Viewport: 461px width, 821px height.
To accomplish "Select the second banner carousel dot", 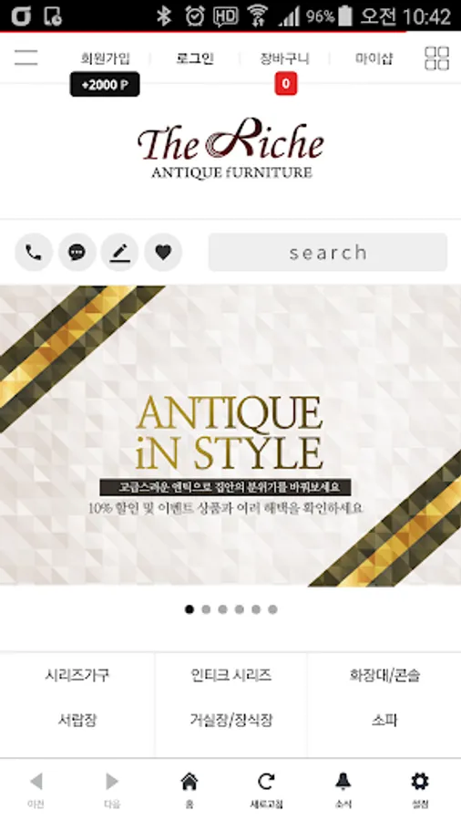I will 206,609.
